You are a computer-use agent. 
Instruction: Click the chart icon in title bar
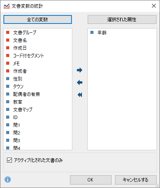(7, 6)
